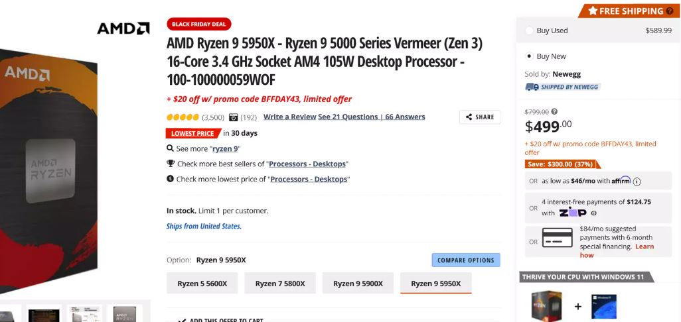
Task: Follow the "ryzen 9" See more link
Action: tap(225, 149)
